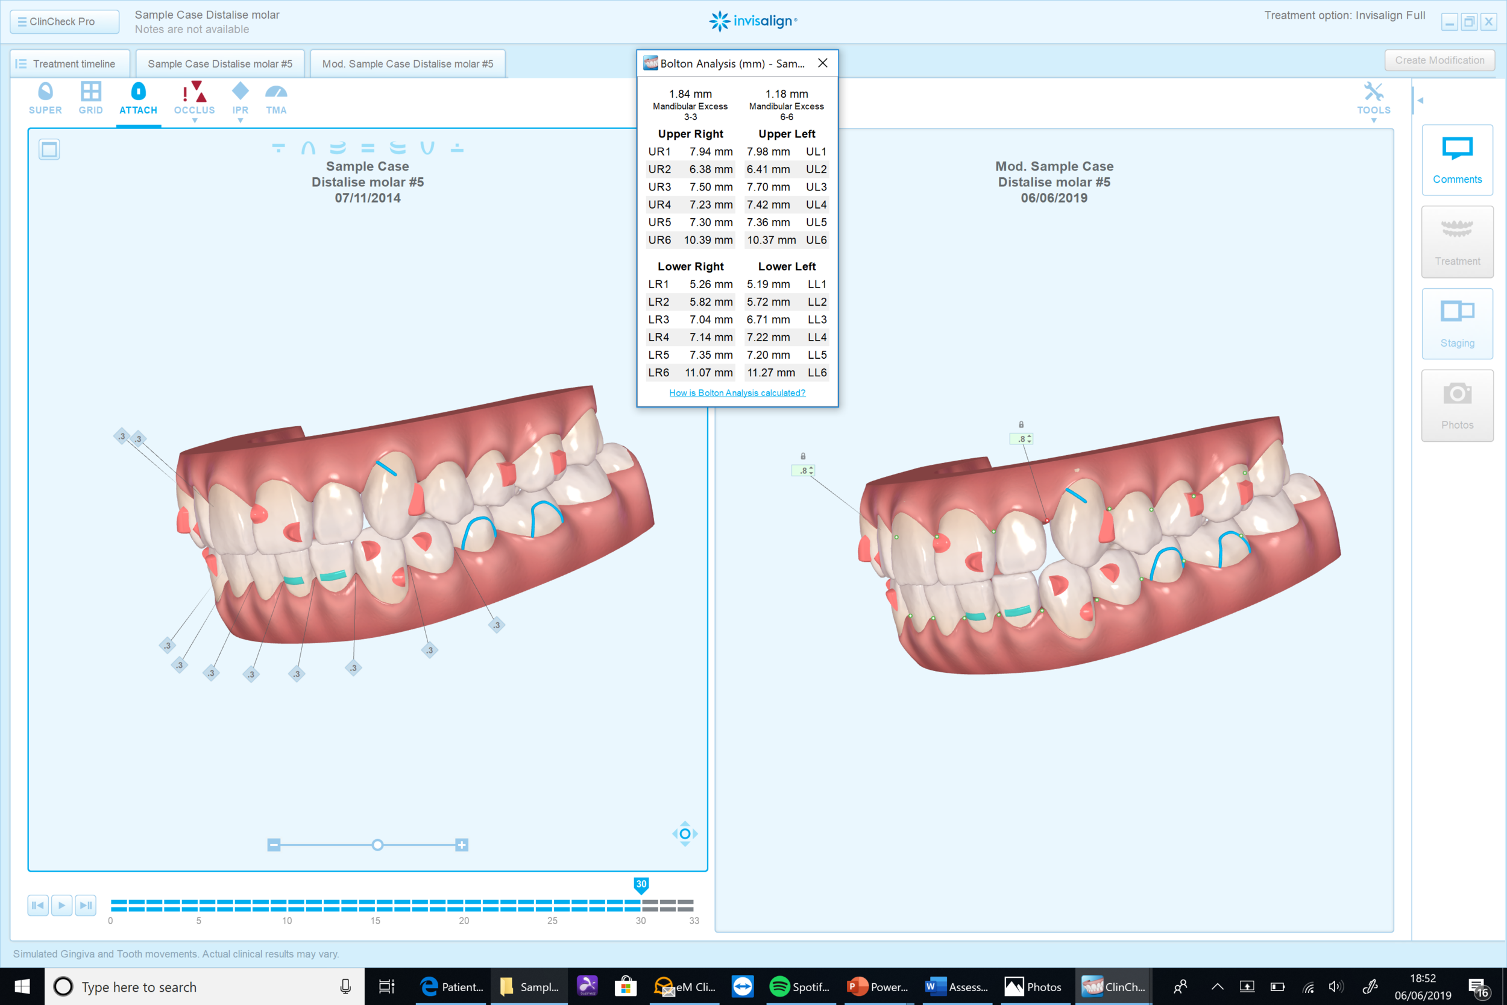
Task: Toggle the lock above the .8 attachment value
Action: 1020,423
